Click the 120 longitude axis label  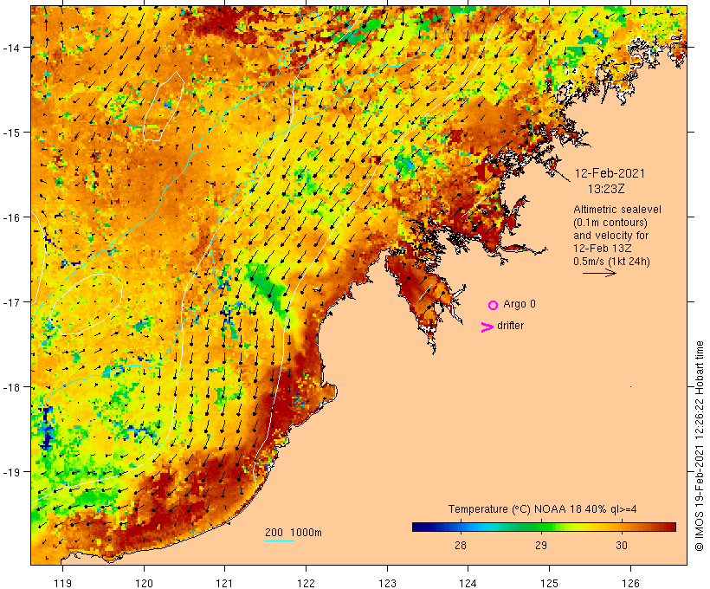(144, 583)
